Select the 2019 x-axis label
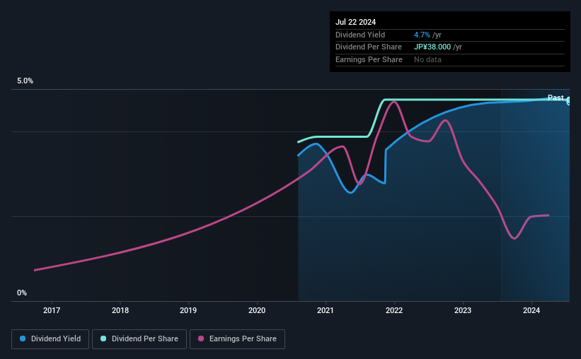Viewport: 581px width, 359px height. (x=188, y=310)
